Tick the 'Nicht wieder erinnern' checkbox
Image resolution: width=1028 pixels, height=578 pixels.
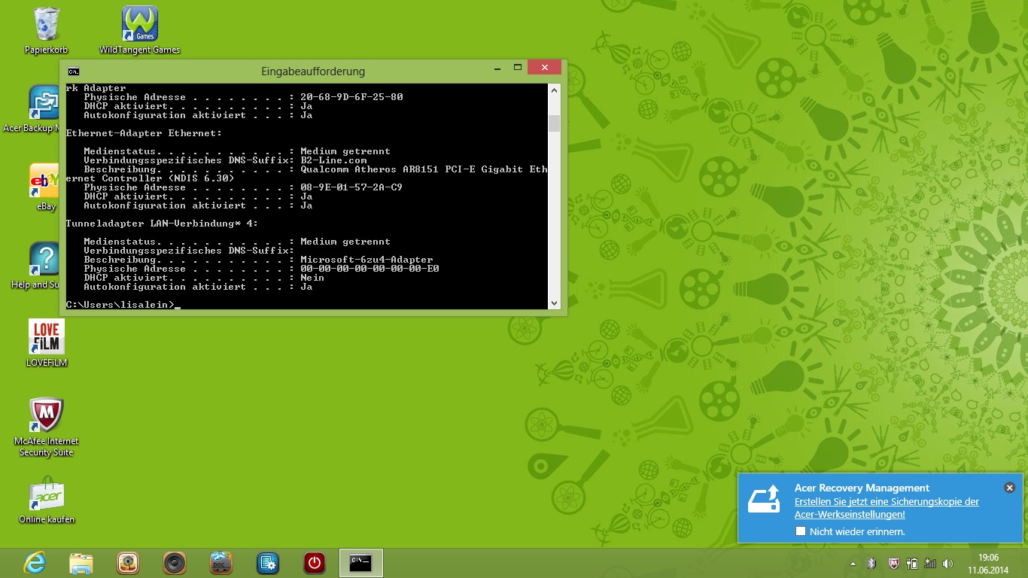pyautogui.click(x=800, y=531)
